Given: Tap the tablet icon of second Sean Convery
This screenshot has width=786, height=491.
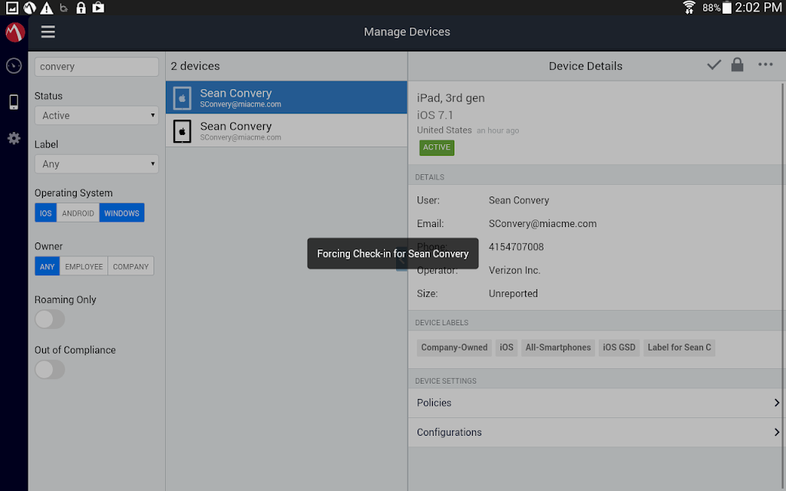Looking at the screenshot, I should tap(183, 131).
